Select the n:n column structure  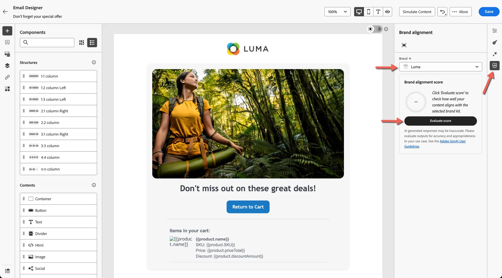click(x=58, y=169)
